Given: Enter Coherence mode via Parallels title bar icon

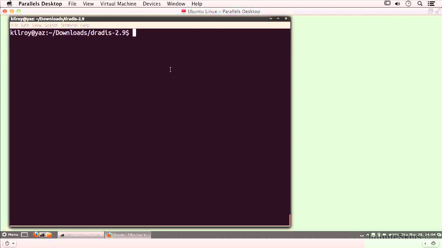Looking at the screenshot, I should [x=430, y=11].
